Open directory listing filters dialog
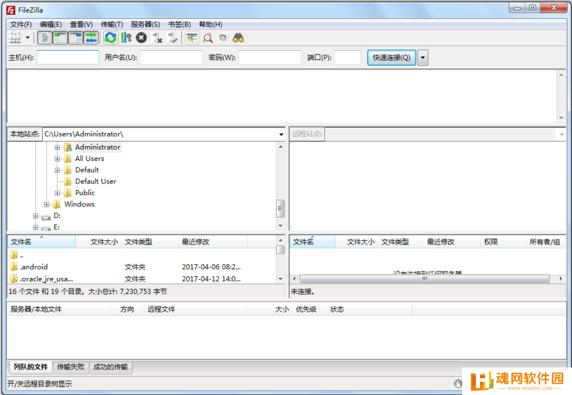572x395 pixels. pos(192,37)
